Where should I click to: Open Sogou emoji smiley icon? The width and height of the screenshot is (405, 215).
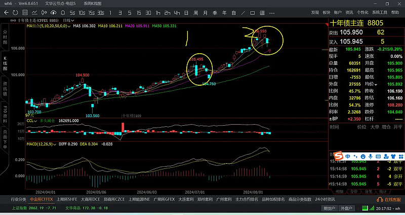coord(363,156)
